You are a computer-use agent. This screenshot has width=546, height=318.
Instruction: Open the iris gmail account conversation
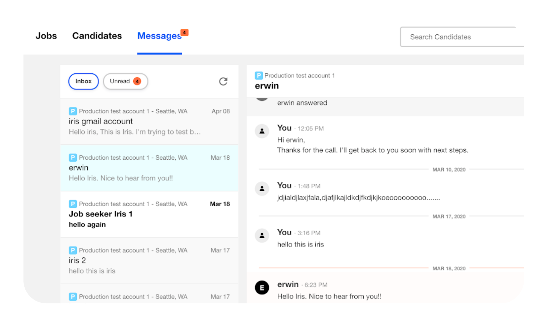pos(149,121)
